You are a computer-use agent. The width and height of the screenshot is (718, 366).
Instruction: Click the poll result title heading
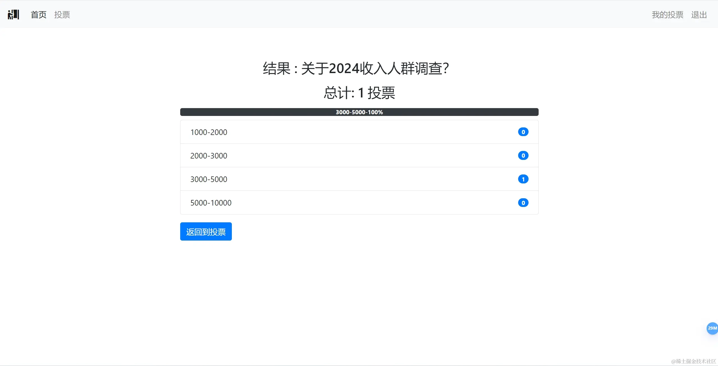click(356, 68)
